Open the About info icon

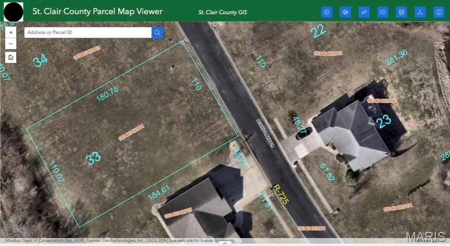pos(439,12)
